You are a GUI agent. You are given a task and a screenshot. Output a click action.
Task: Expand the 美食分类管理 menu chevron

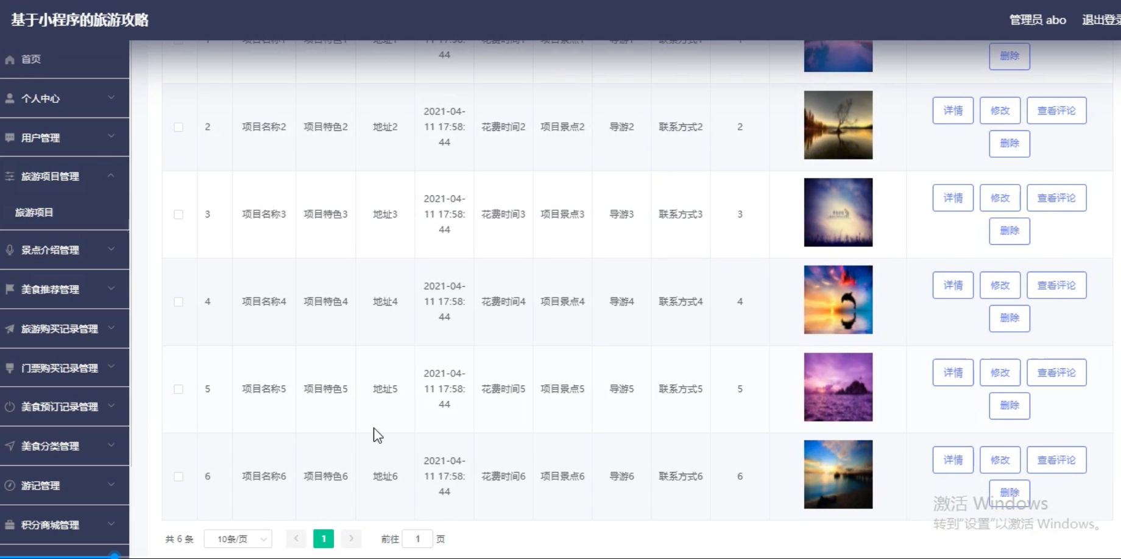point(111,446)
